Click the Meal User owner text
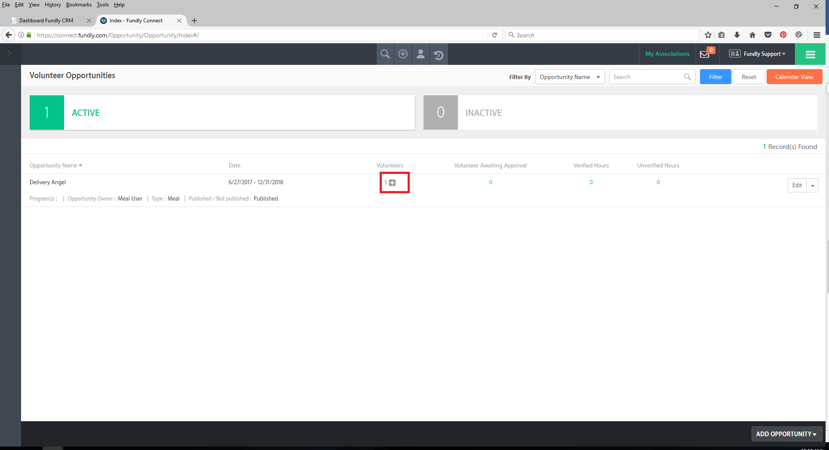This screenshot has height=450, width=829. [x=130, y=199]
